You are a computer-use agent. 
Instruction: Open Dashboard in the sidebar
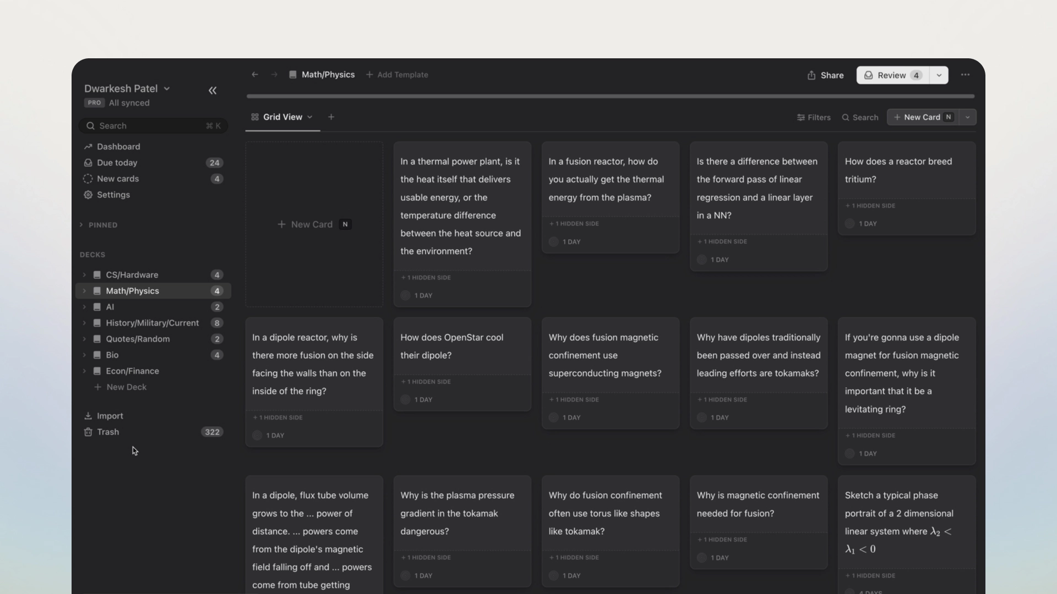[x=118, y=147]
